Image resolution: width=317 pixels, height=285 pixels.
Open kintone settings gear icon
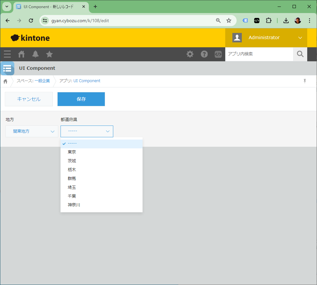click(190, 54)
